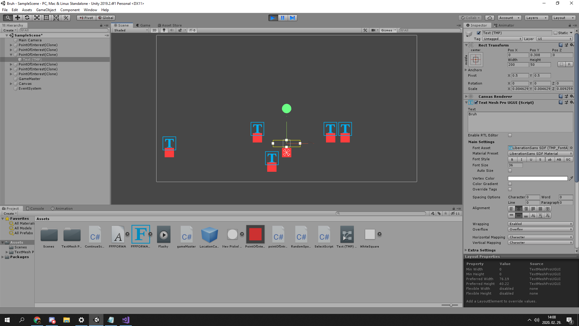579x326 pixels.
Task: Select the Rotate tool
Action: pos(27,18)
